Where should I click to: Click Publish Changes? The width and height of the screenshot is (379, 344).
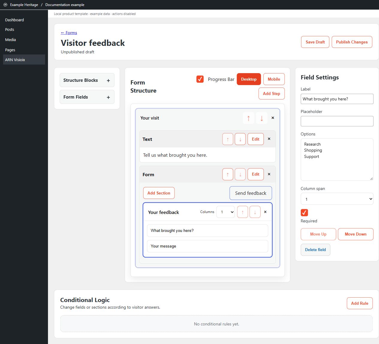[352, 42]
